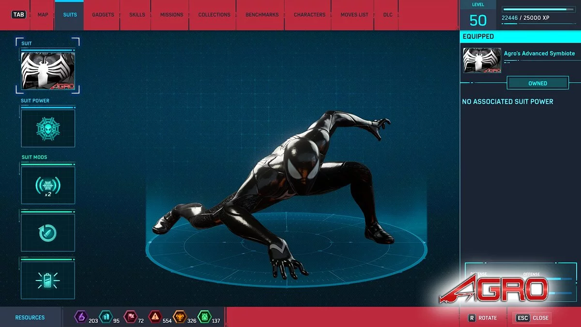Open the Characters tab

pos(309,15)
